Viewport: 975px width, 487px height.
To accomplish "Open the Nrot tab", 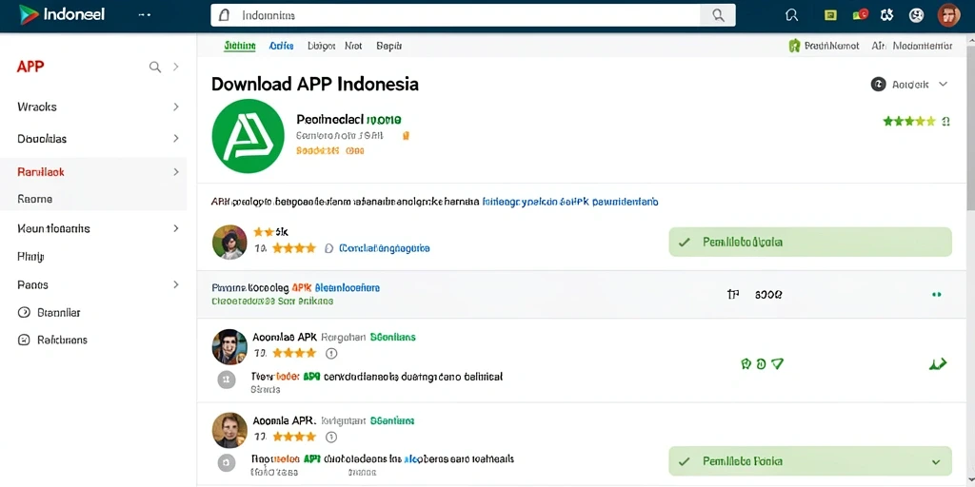I will coord(353,46).
